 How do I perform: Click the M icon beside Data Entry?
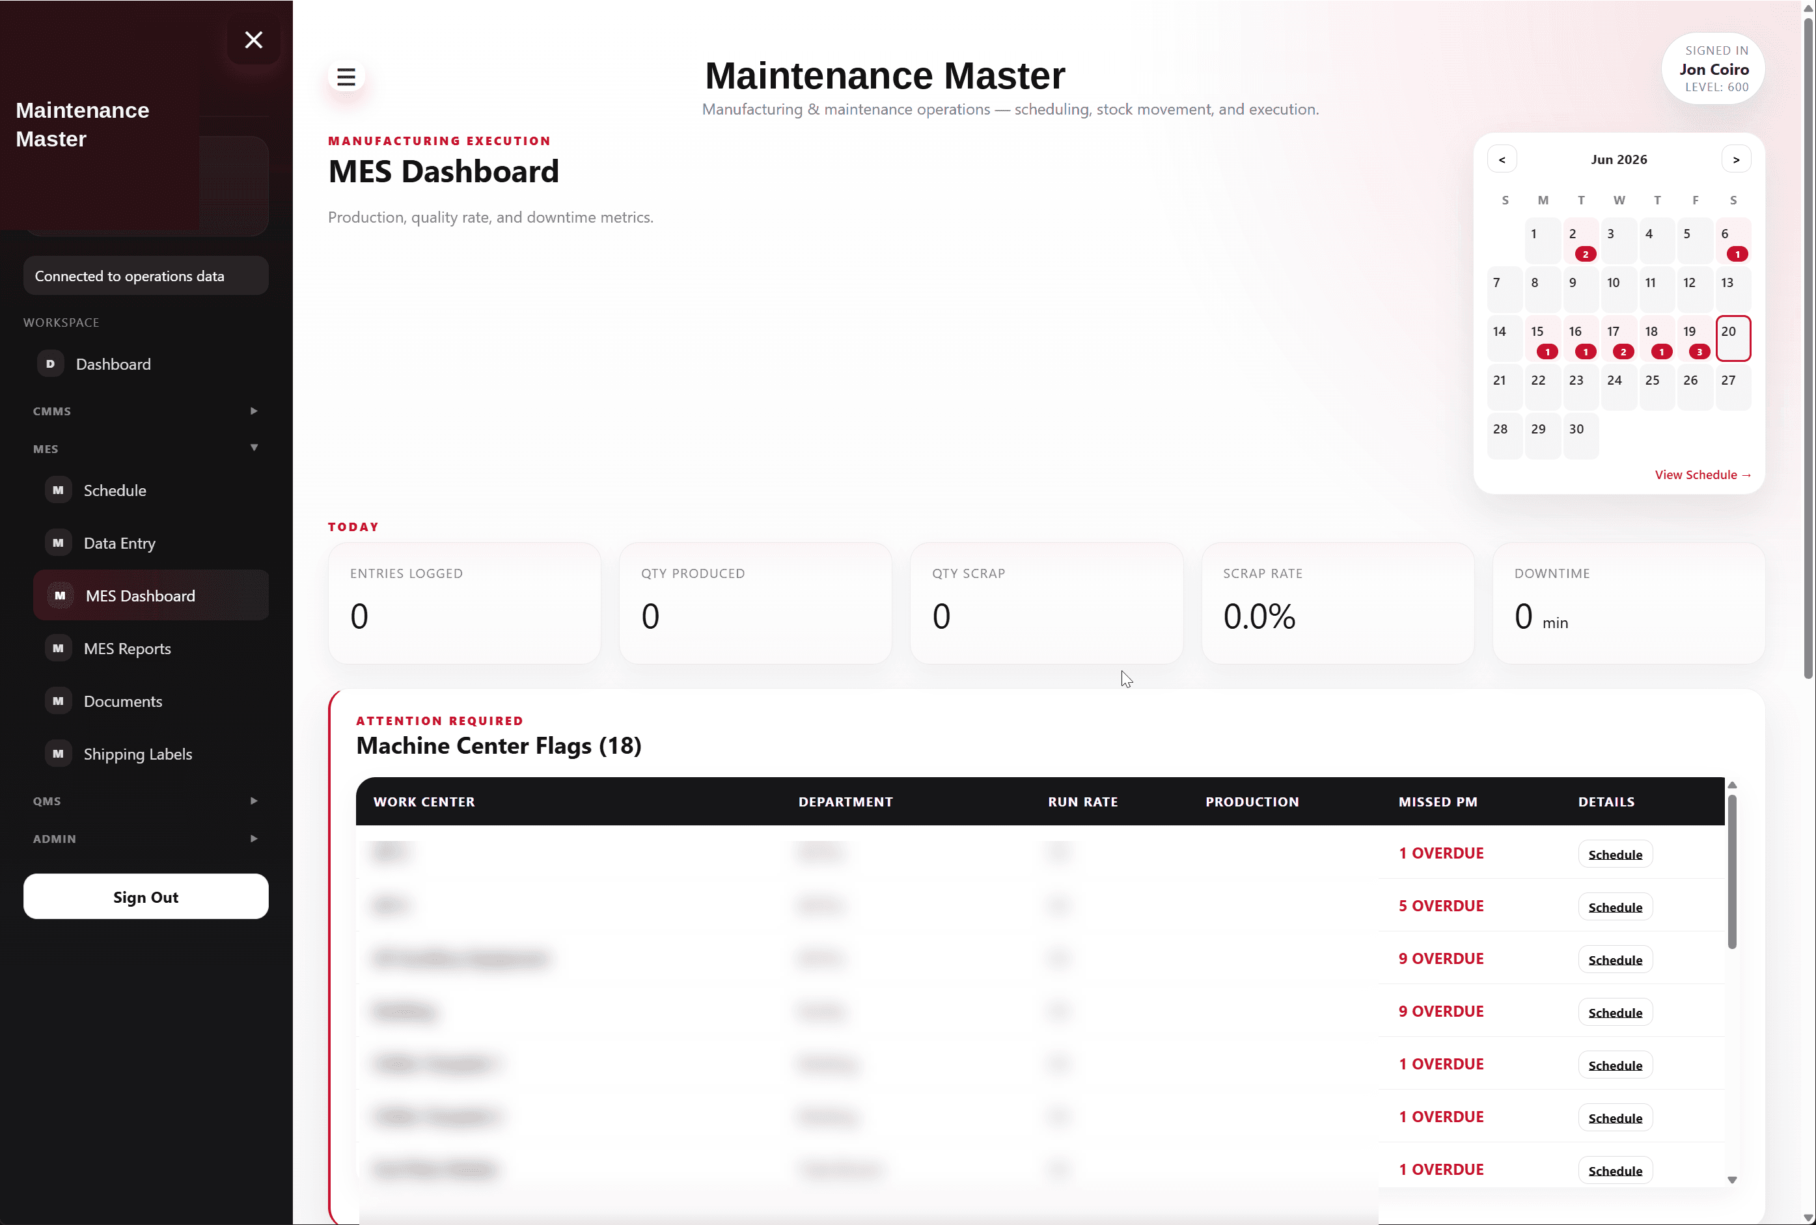point(58,543)
